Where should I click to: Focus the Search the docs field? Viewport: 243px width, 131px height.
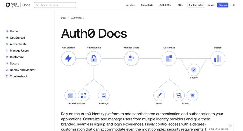[x=55, y=5]
